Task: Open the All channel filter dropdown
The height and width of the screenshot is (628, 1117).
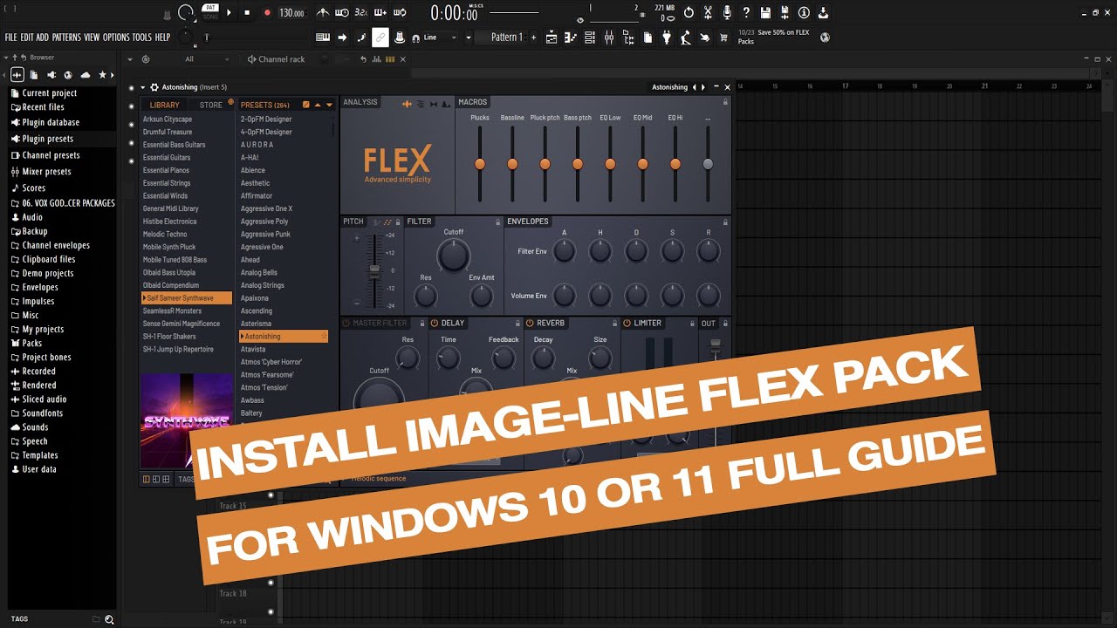Action: (206, 59)
